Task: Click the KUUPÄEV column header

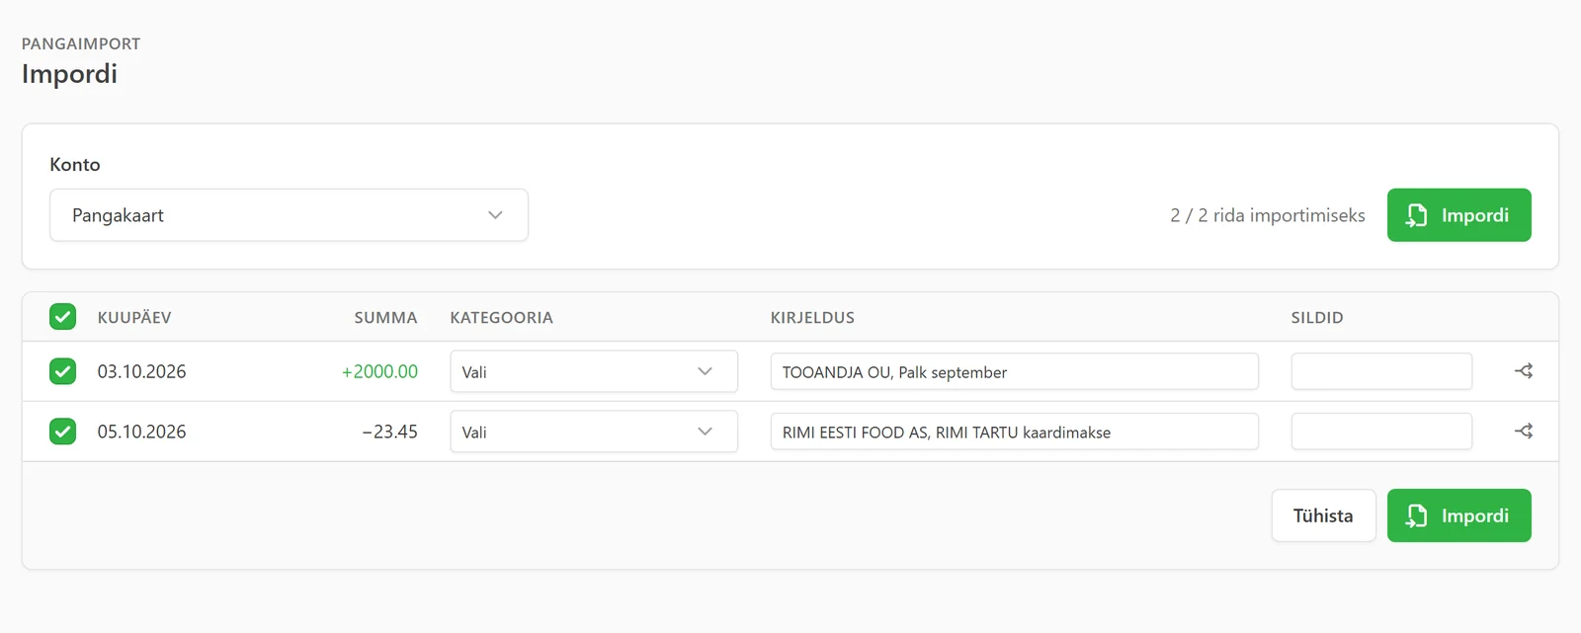Action: point(134,317)
